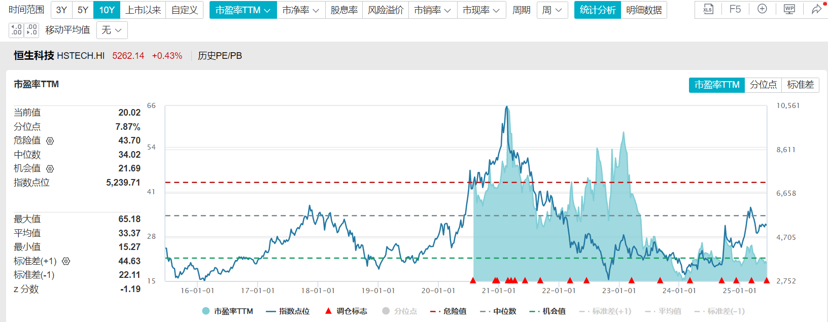Toggle 调仓标志 markers in legend
This screenshot has width=828, height=322.
346,311
